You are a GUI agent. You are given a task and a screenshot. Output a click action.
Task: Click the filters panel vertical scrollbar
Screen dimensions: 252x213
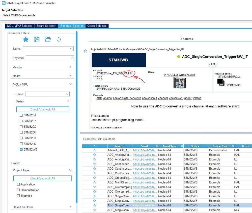[x=77, y=117]
